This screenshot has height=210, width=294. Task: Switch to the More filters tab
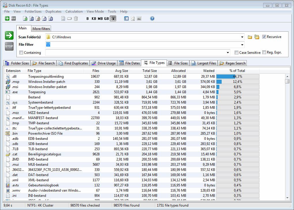(41, 29)
